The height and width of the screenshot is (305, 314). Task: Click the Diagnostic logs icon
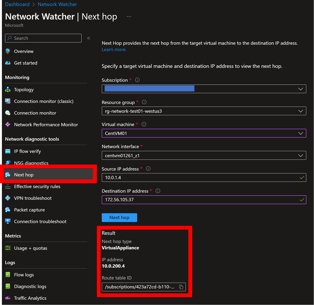8,286
